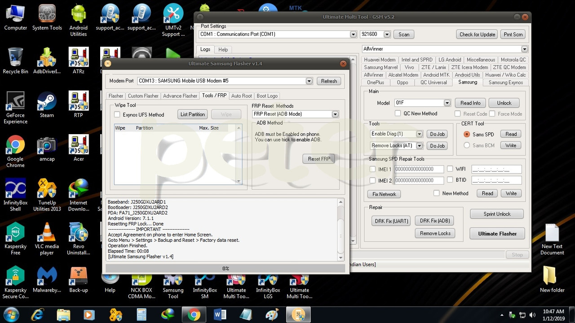The width and height of the screenshot is (575, 323).
Task: Toggle QC New Method checkbox
Action: tap(398, 113)
